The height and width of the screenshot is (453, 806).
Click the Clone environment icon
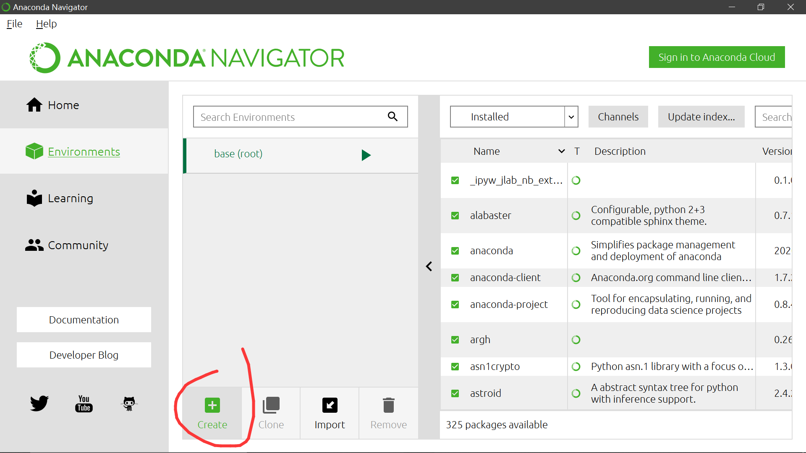(x=271, y=405)
